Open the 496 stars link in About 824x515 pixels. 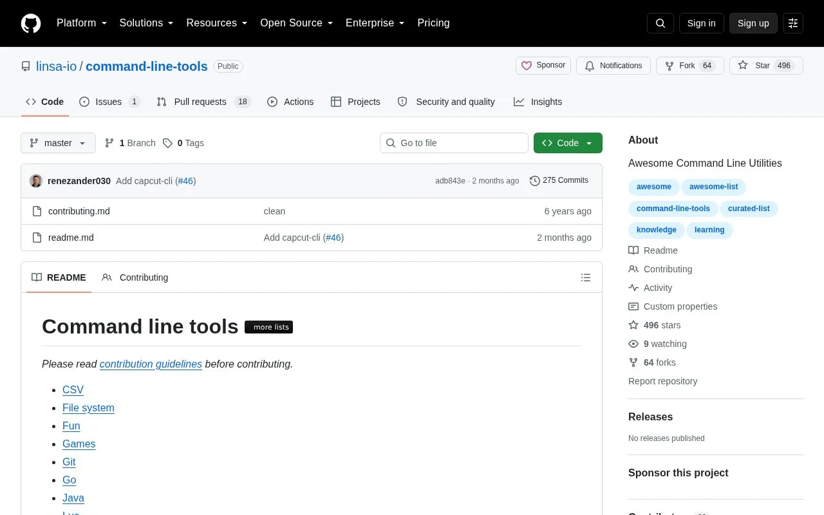coord(655,325)
